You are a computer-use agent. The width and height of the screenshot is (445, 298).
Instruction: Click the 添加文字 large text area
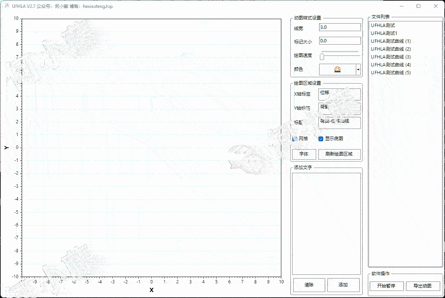coord(326,223)
